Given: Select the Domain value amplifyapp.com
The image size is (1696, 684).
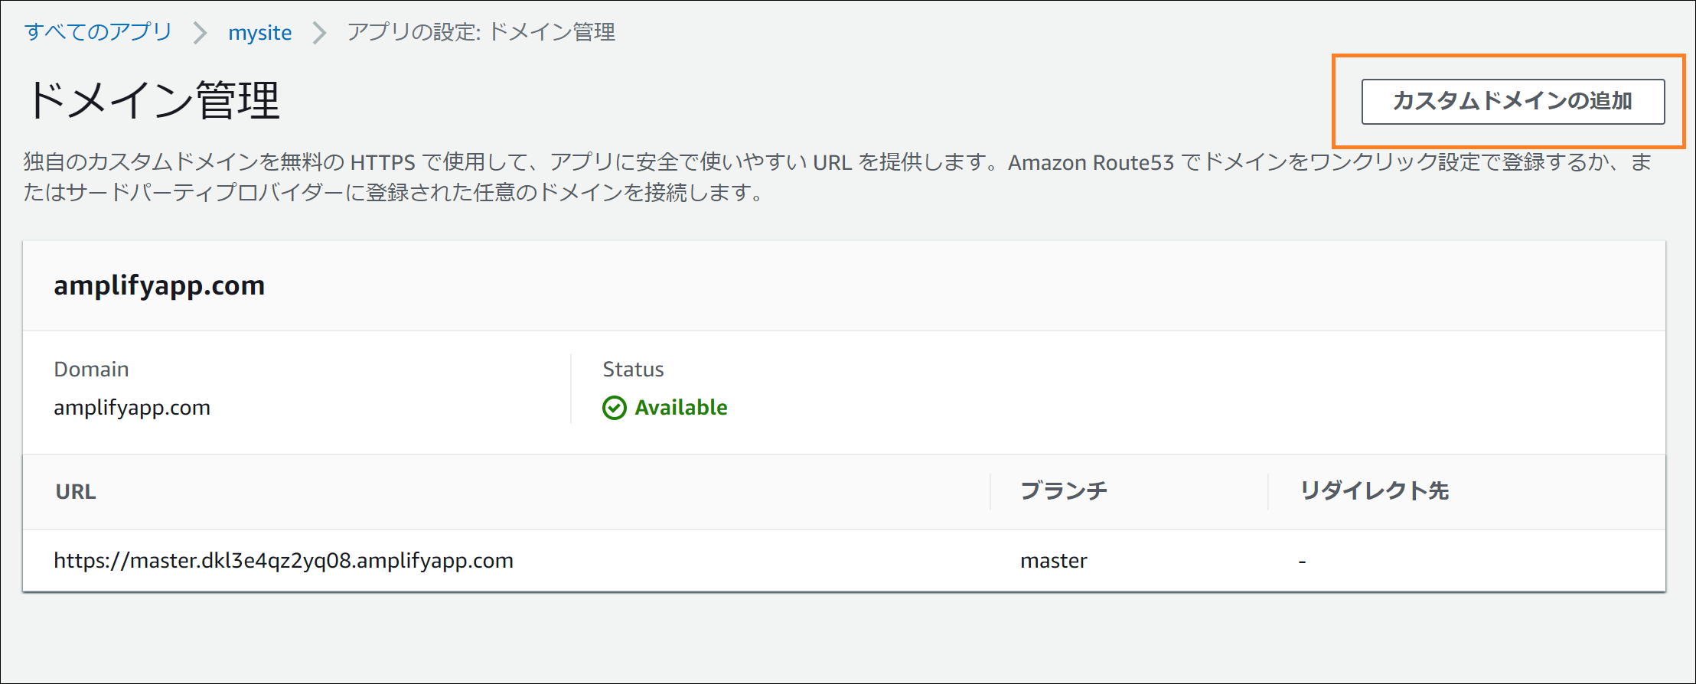Looking at the screenshot, I should point(132,408).
